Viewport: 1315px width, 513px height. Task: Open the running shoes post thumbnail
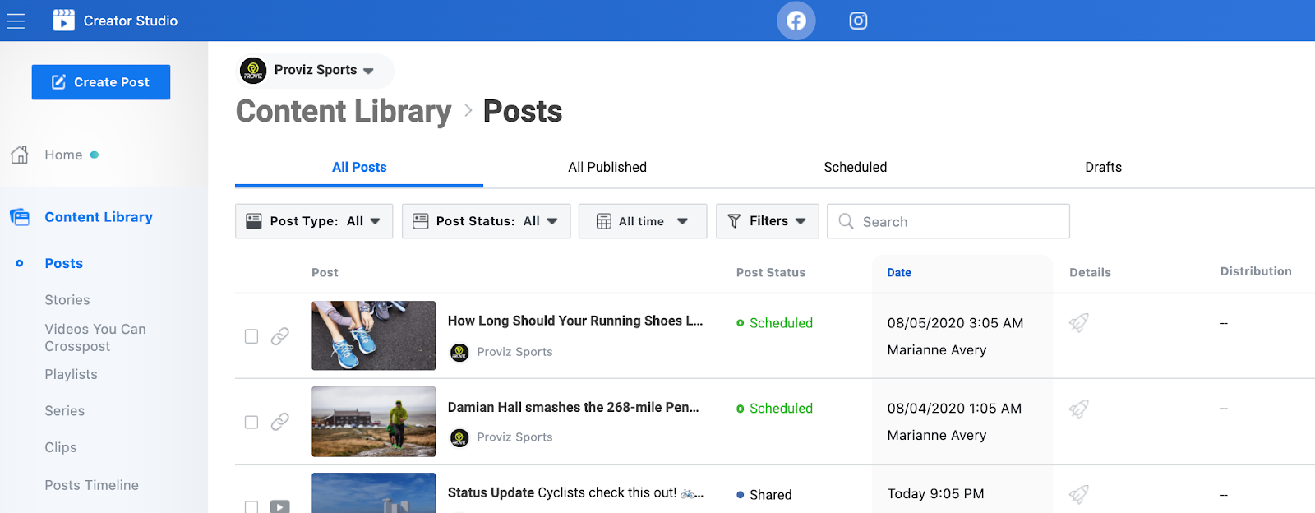[373, 335]
